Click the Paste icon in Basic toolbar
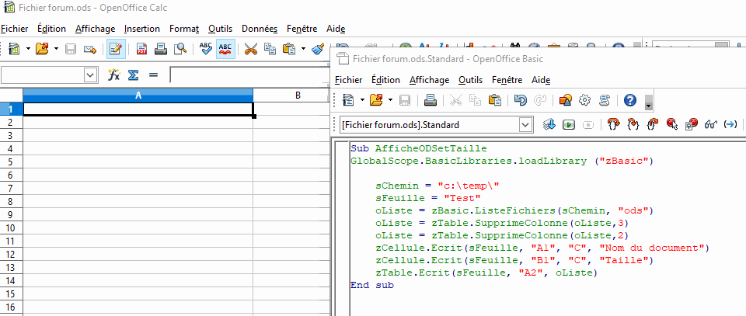This screenshot has height=316, width=746. [495, 100]
